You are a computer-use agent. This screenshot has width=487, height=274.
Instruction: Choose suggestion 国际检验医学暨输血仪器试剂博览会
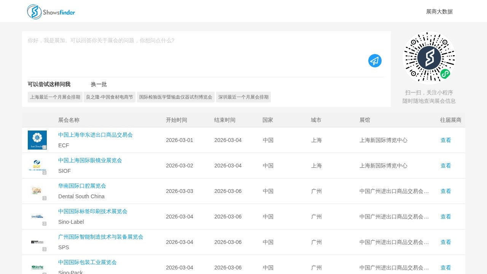click(176, 97)
